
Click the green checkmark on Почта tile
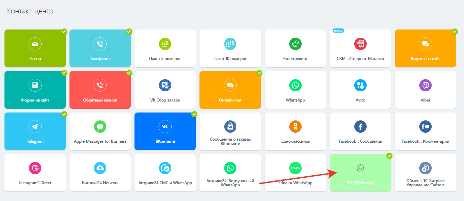coord(64,32)
